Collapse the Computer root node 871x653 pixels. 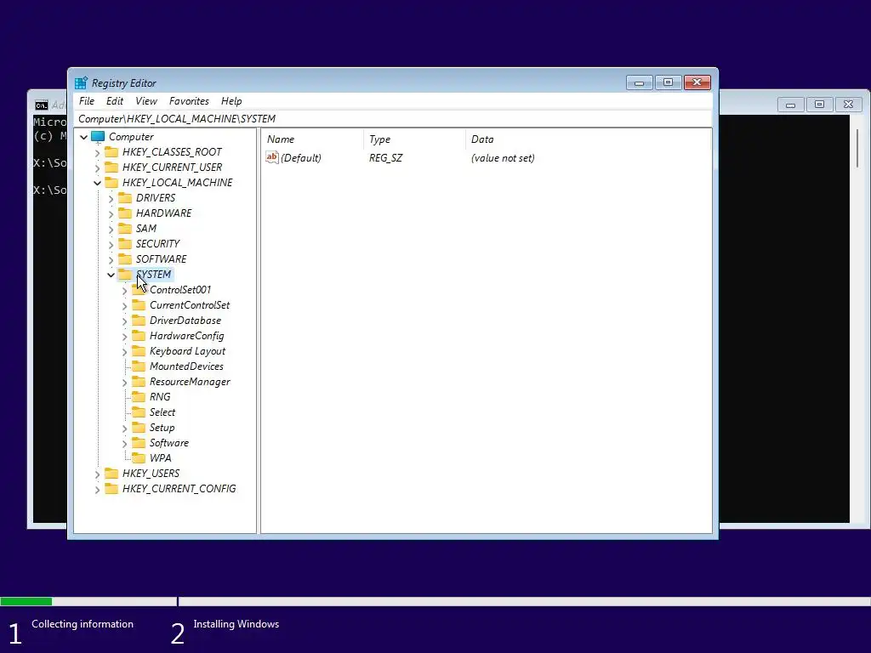[x=84, y=137]
